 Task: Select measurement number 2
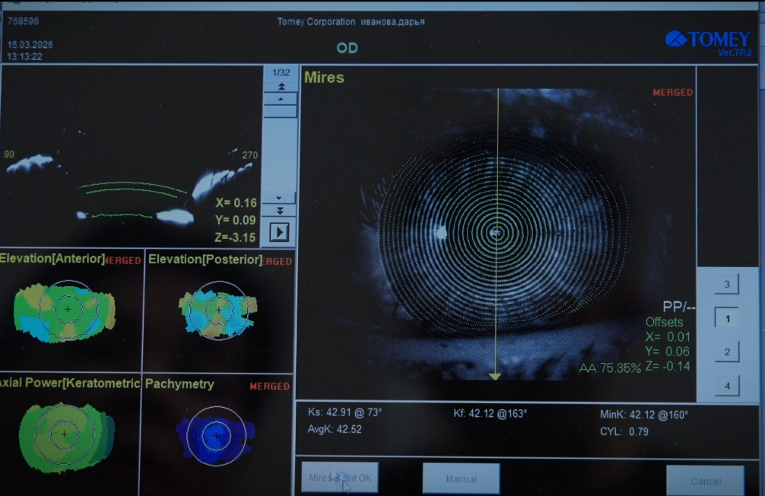tap(727, 352)
